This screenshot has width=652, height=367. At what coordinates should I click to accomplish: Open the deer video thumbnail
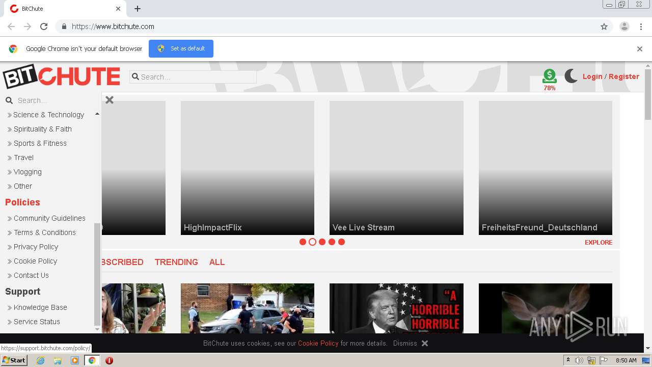(x=546, y=308)
